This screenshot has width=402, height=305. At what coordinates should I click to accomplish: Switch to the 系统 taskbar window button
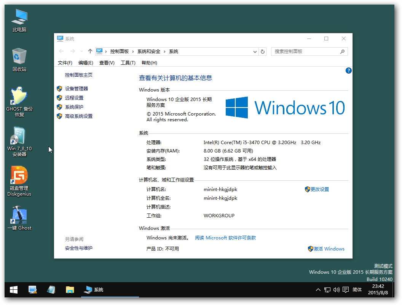110,290
